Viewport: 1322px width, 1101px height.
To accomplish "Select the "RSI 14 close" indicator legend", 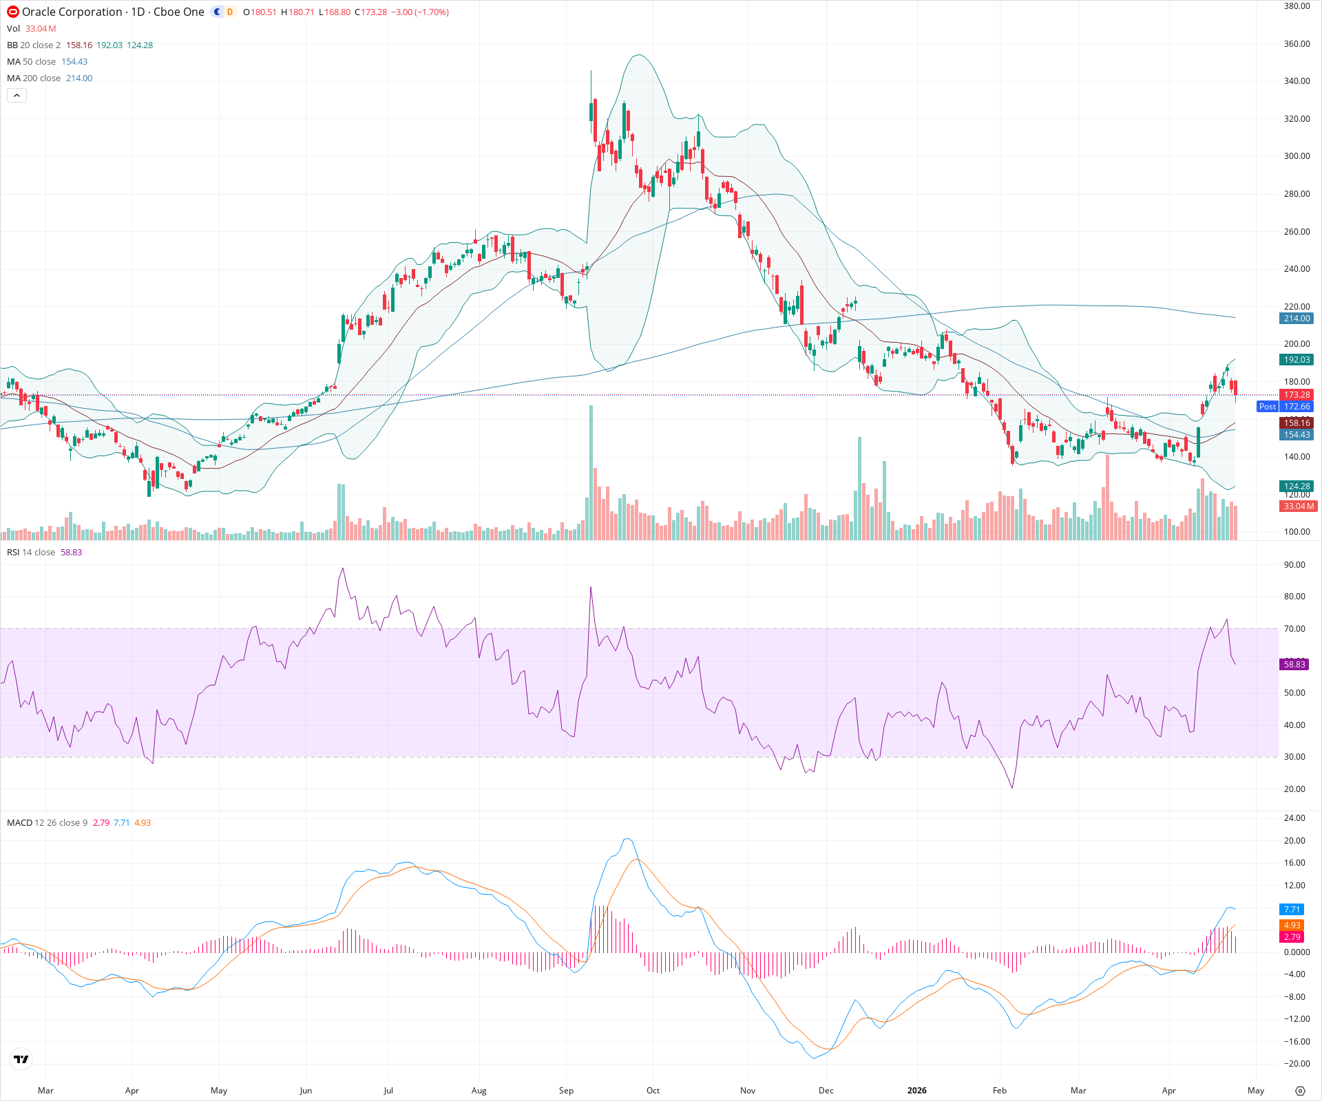I will tap(31, 551).
